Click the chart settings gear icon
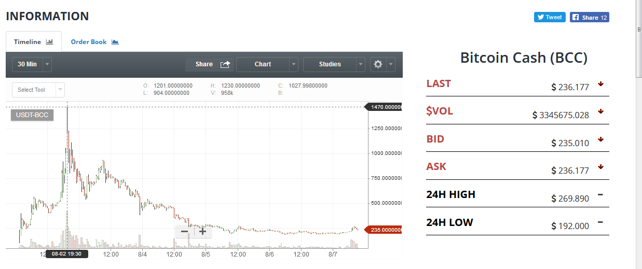This screenshot has height=269, width=642. pyautogui.click(x=378, y=64)
